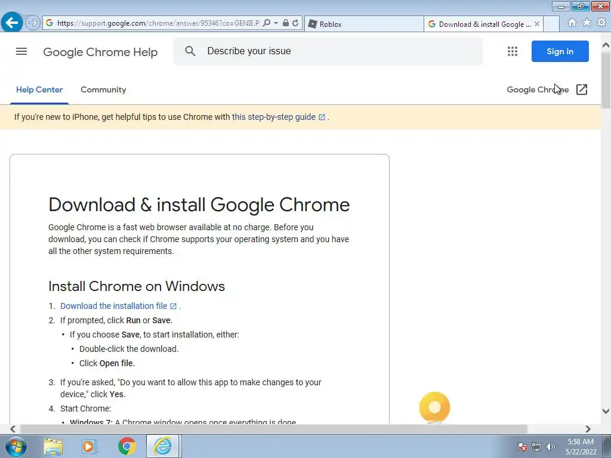Click the network tray icon

536,447
